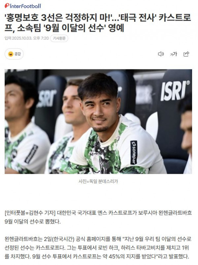
Task: Click the smiley emoji on the 공감 button
Action: coord(11,54)
